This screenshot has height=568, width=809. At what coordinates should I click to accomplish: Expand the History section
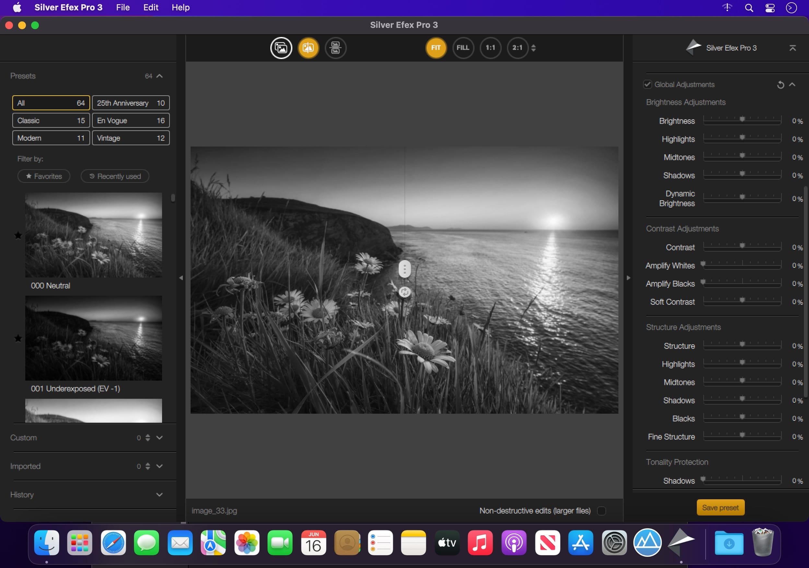pos(159,495)
